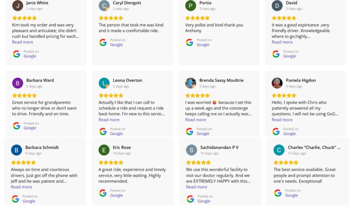Click Leona Overton's teal avatar icon

coord(104,83)
